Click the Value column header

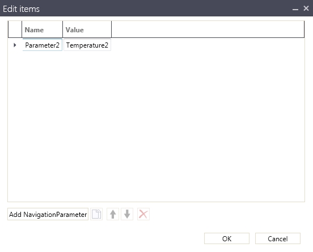pyautogui.click(x=87, y=29)
